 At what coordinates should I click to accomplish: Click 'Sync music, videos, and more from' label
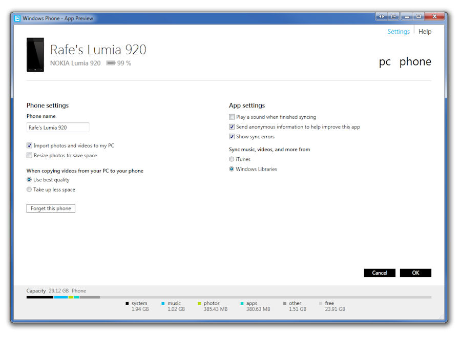(x=269, y=150)
